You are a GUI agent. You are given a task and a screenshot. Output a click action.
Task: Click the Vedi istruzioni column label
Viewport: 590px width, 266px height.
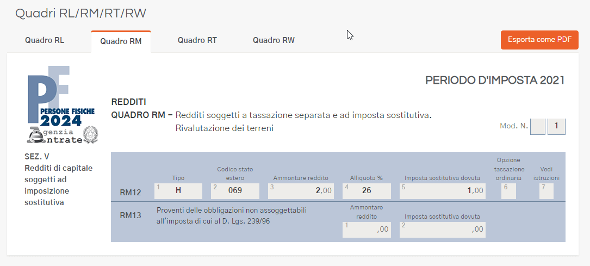[546, 174]
